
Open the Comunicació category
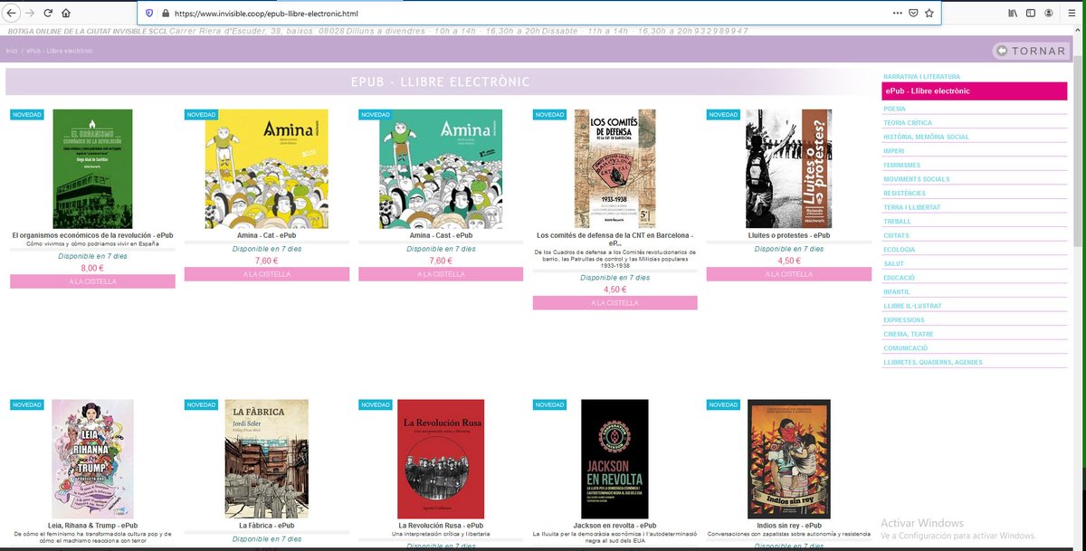[x=906, y=347]
